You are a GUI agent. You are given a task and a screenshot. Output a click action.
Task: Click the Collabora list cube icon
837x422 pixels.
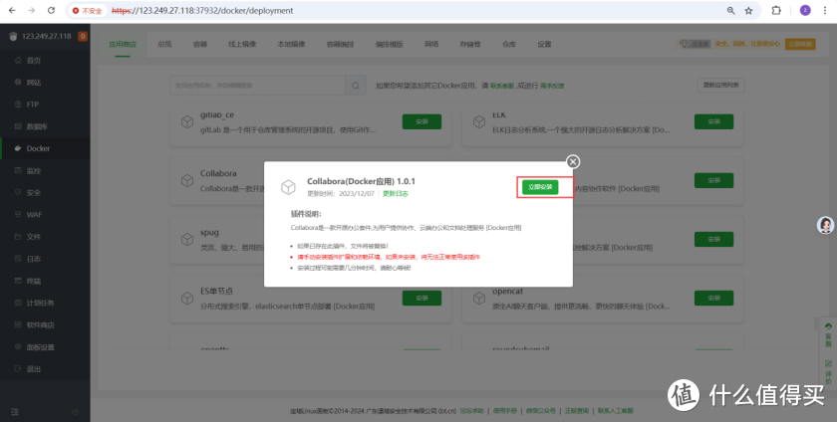[187, 180]
